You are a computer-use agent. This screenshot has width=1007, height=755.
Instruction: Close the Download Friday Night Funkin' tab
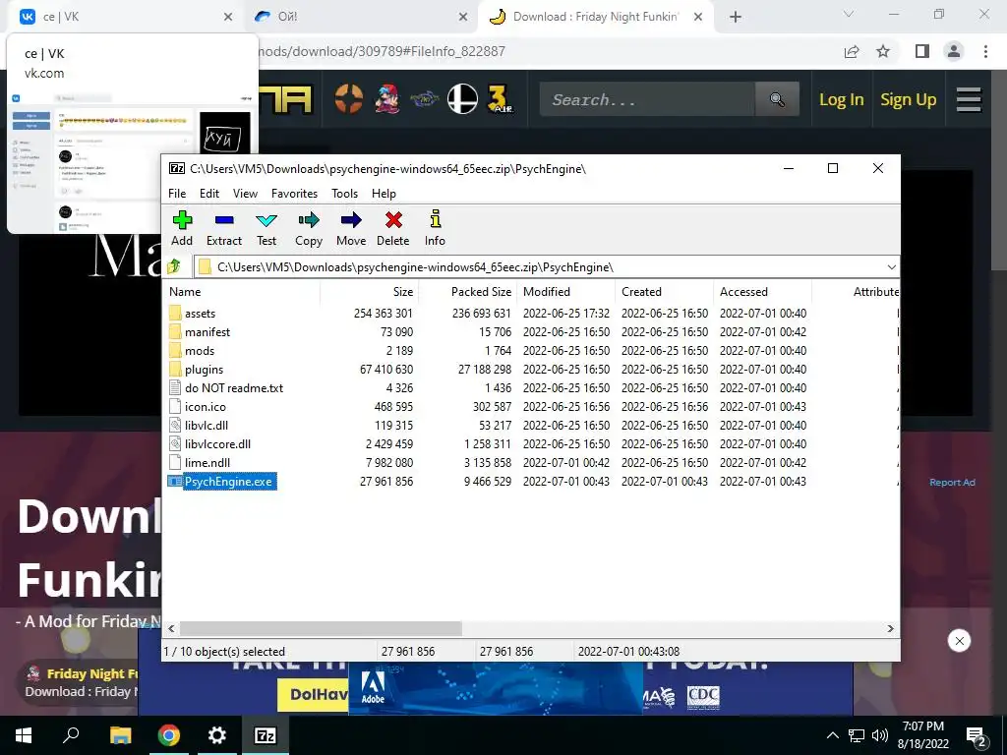tap(698, 18)
